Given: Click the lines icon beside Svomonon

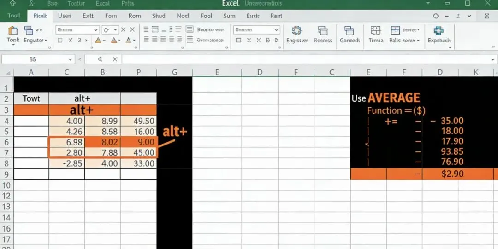Looking at the screenshot, I should (x=190, y=40).
